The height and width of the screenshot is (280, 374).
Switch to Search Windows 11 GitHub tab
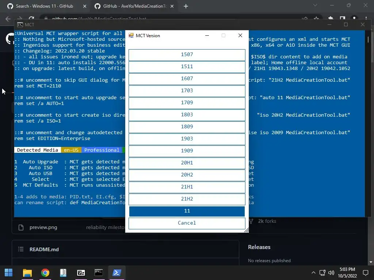44,6
